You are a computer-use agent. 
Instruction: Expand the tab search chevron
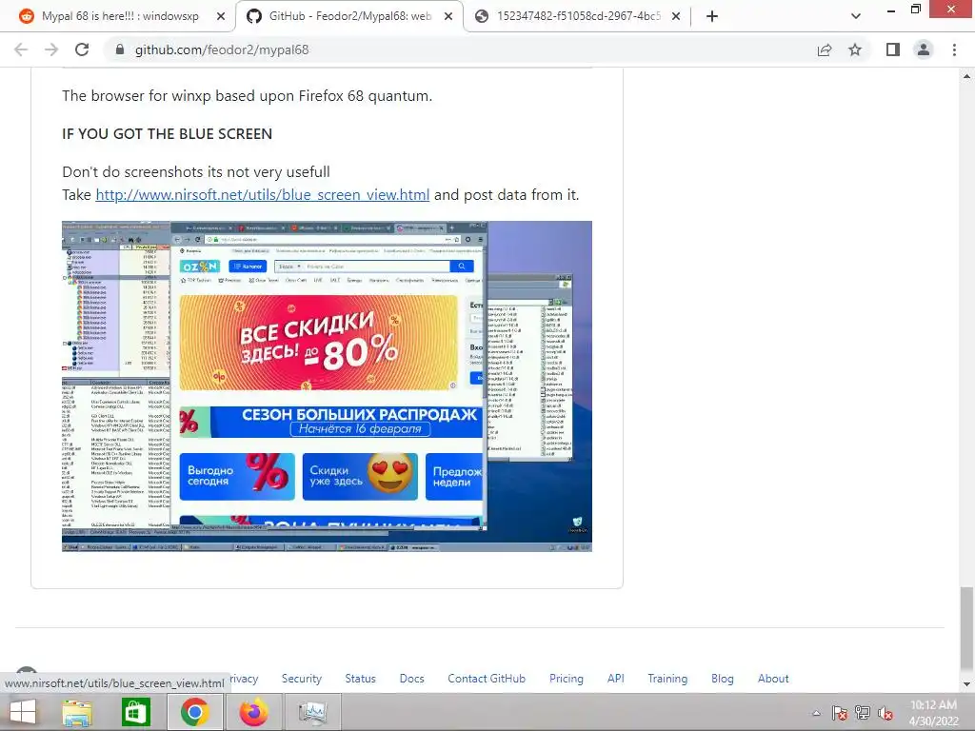(x=856, y=16)
